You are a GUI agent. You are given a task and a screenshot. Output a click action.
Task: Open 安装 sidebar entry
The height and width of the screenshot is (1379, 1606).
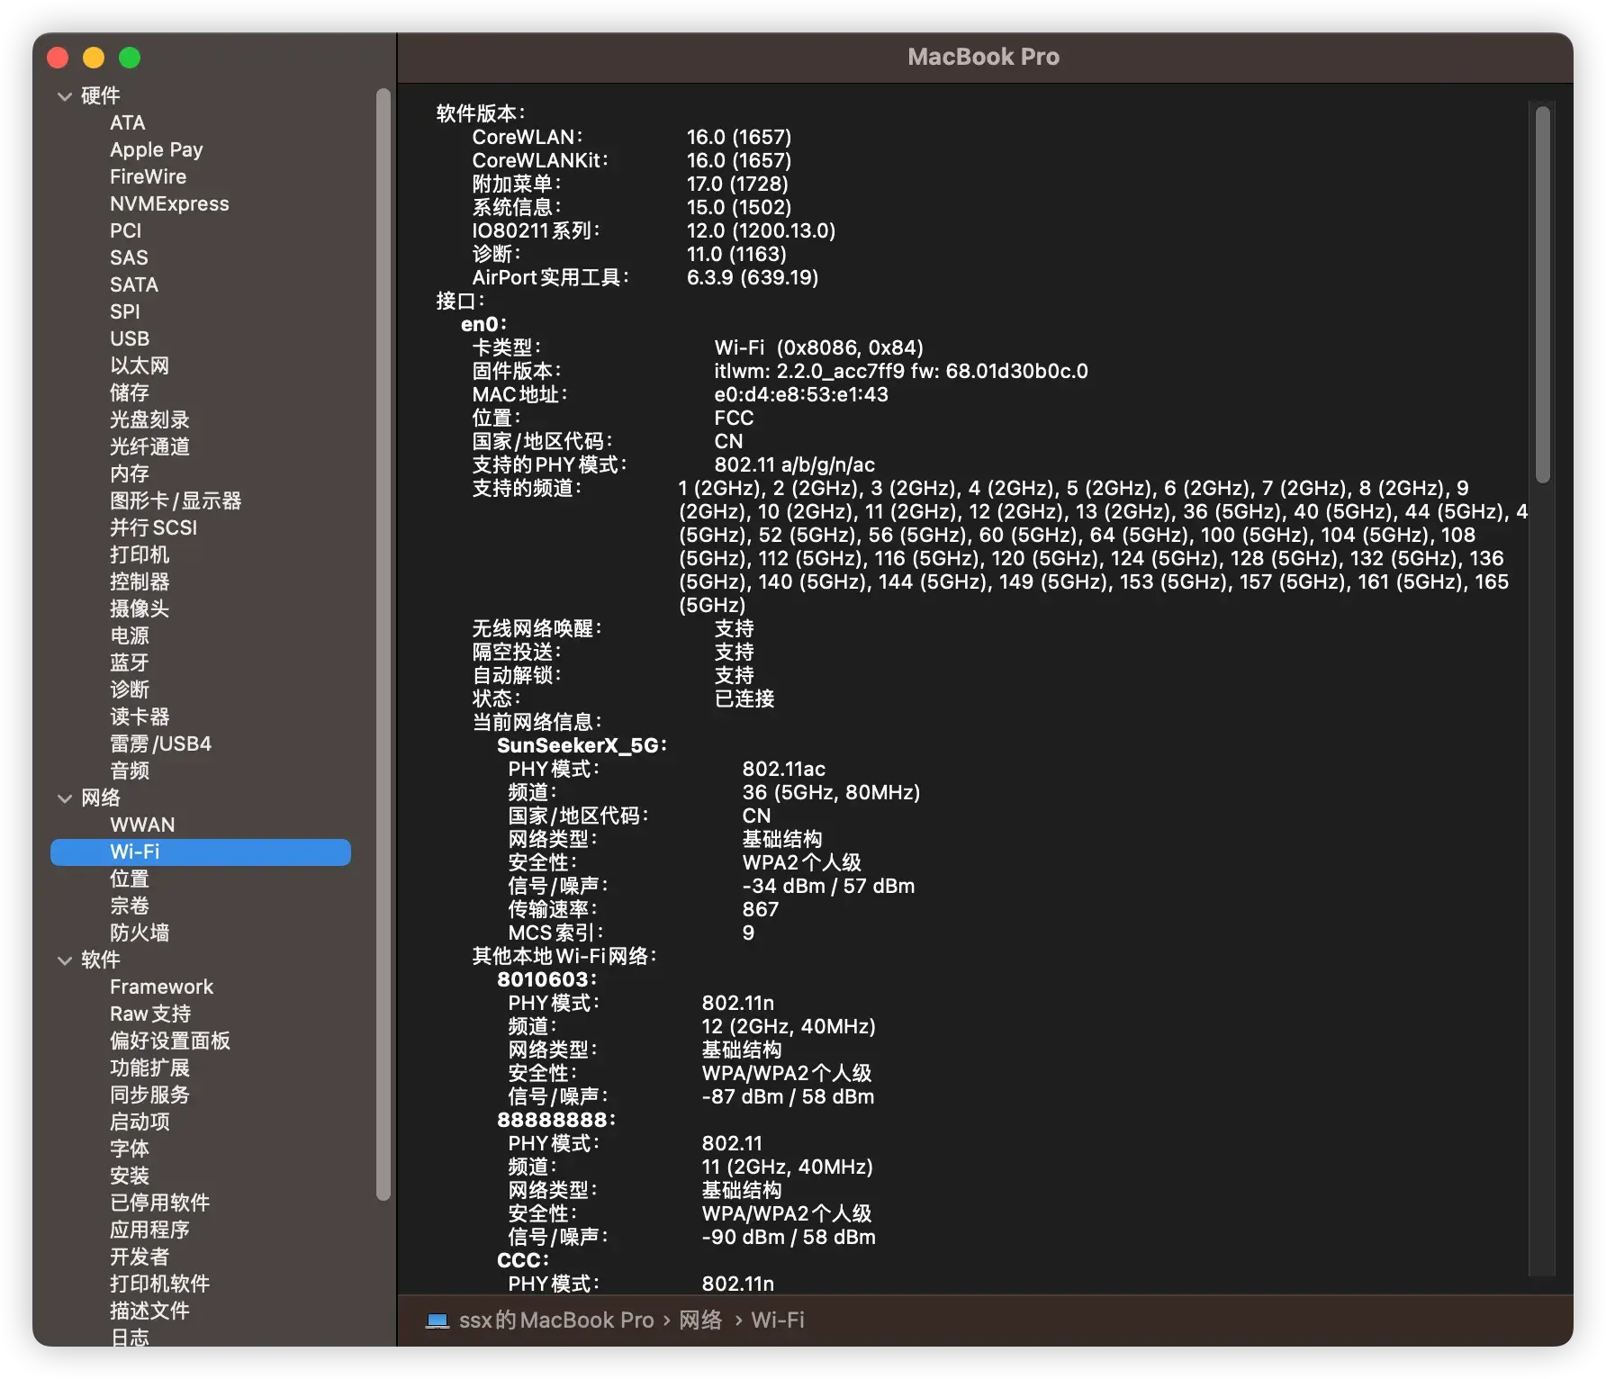130,1176
